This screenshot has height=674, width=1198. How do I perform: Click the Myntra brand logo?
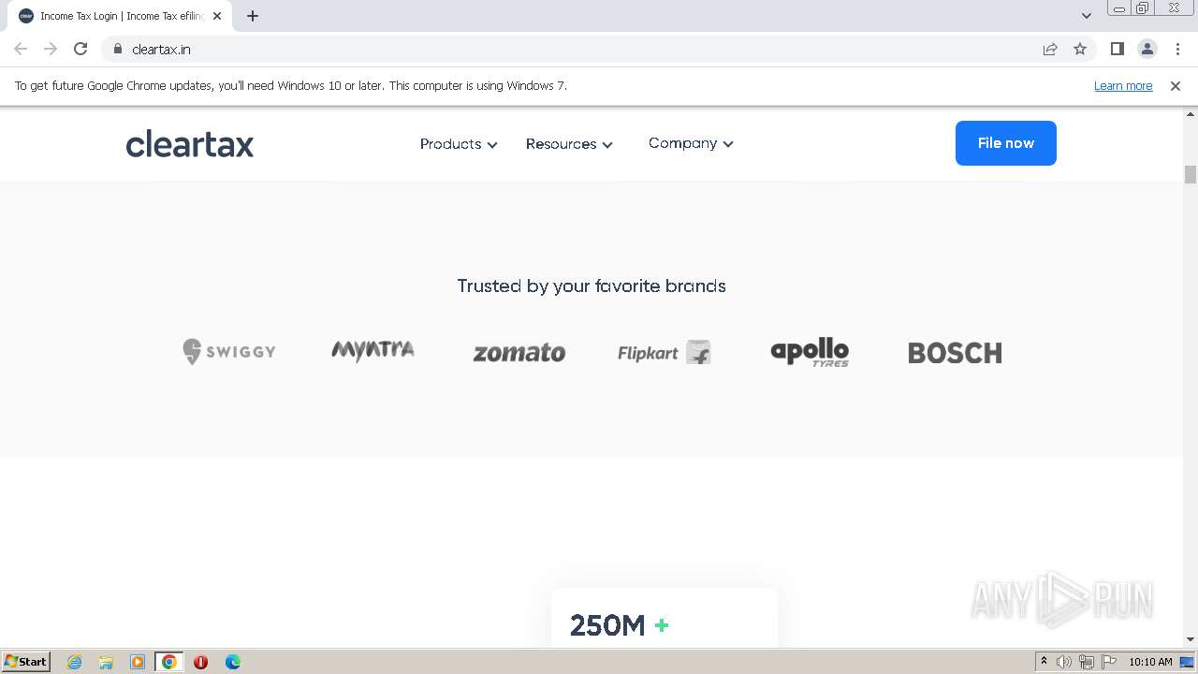(373, 351)
